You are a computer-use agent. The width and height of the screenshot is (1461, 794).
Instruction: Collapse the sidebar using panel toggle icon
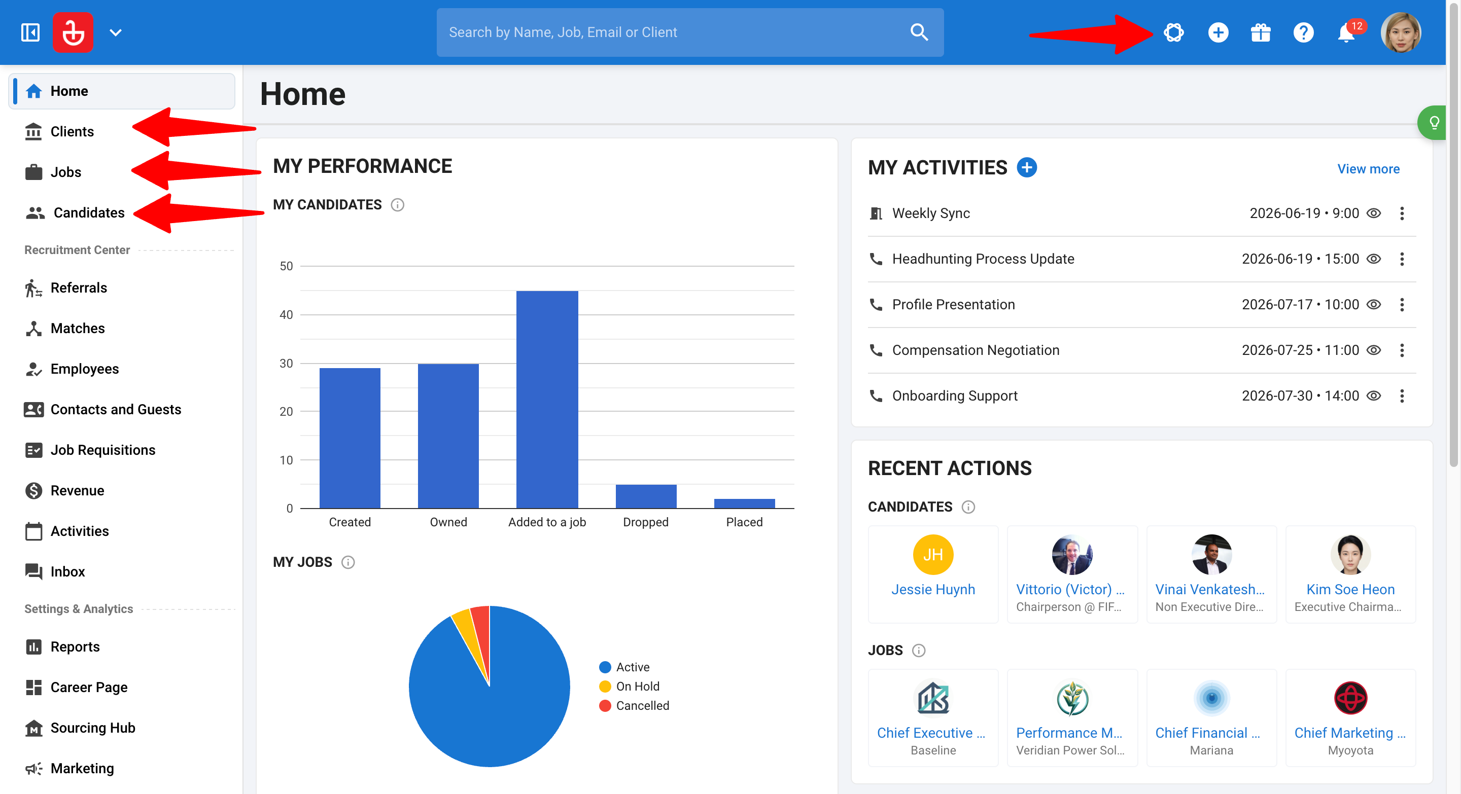point(30,32)
